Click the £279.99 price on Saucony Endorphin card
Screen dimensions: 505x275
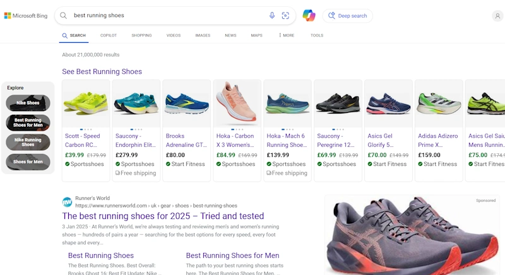pyautogui.click(x=127, y=155)
